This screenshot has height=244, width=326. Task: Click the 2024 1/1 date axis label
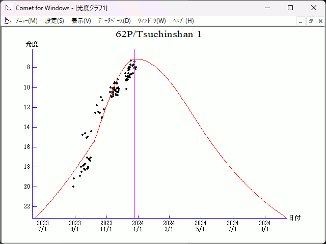pyautogui.click(x=138, y=226)
